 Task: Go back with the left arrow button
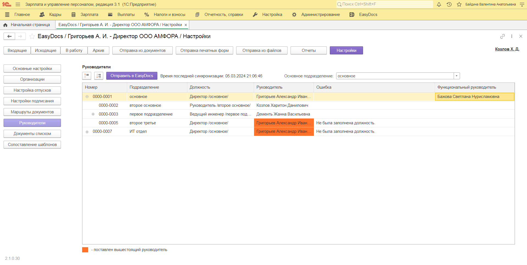9,36
